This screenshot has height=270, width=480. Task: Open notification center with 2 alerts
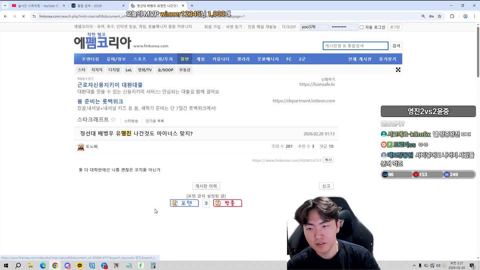pos(472,265)
